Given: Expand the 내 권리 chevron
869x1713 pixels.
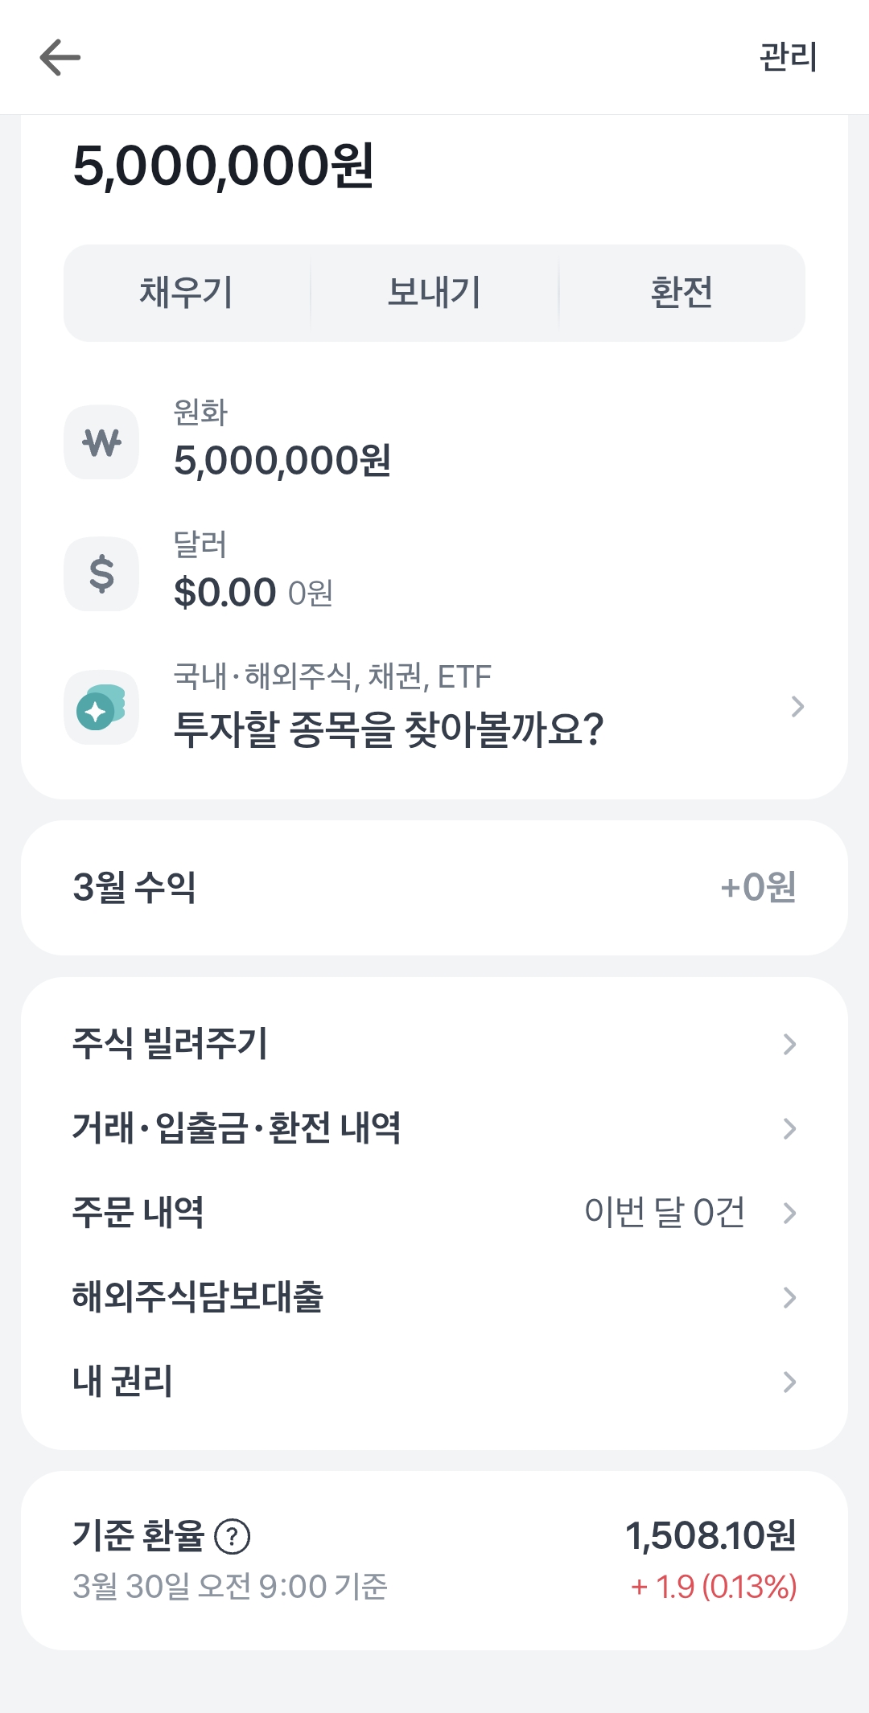Looking at the screenshot, I should click(789, 1382).
